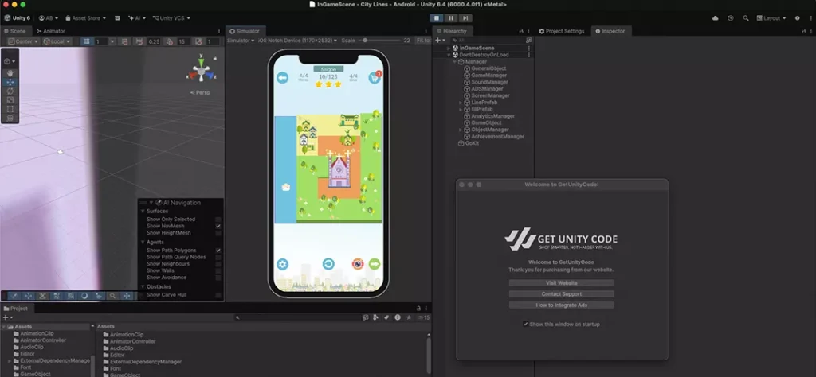Uncheck Show this window on startup
This screenshot has width=816, height=377.
click(x=526, y=324)
